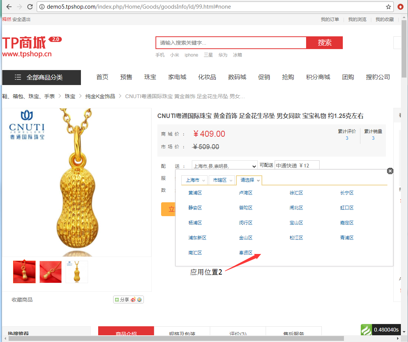This screenshot has height=342, width=408.
Task: Close the district selection popup
Action: [x=390, y=171]
